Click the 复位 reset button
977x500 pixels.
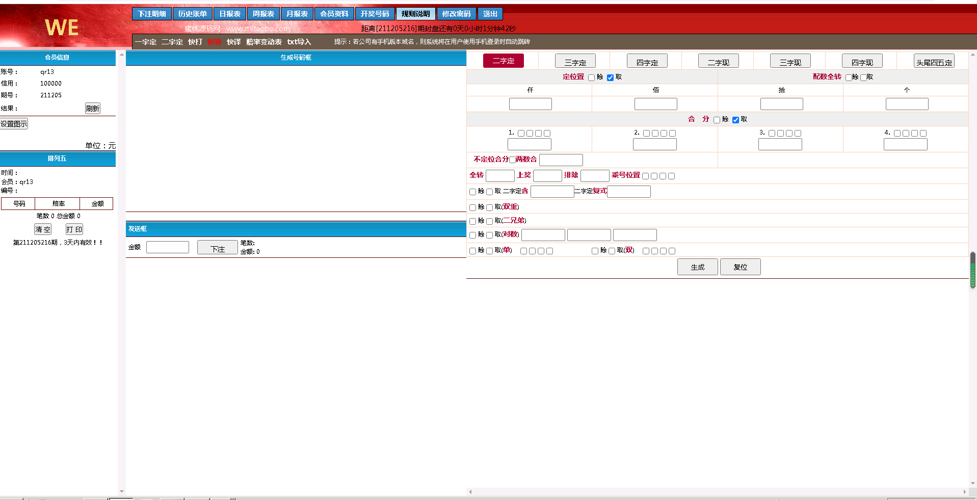coord(740,267)
